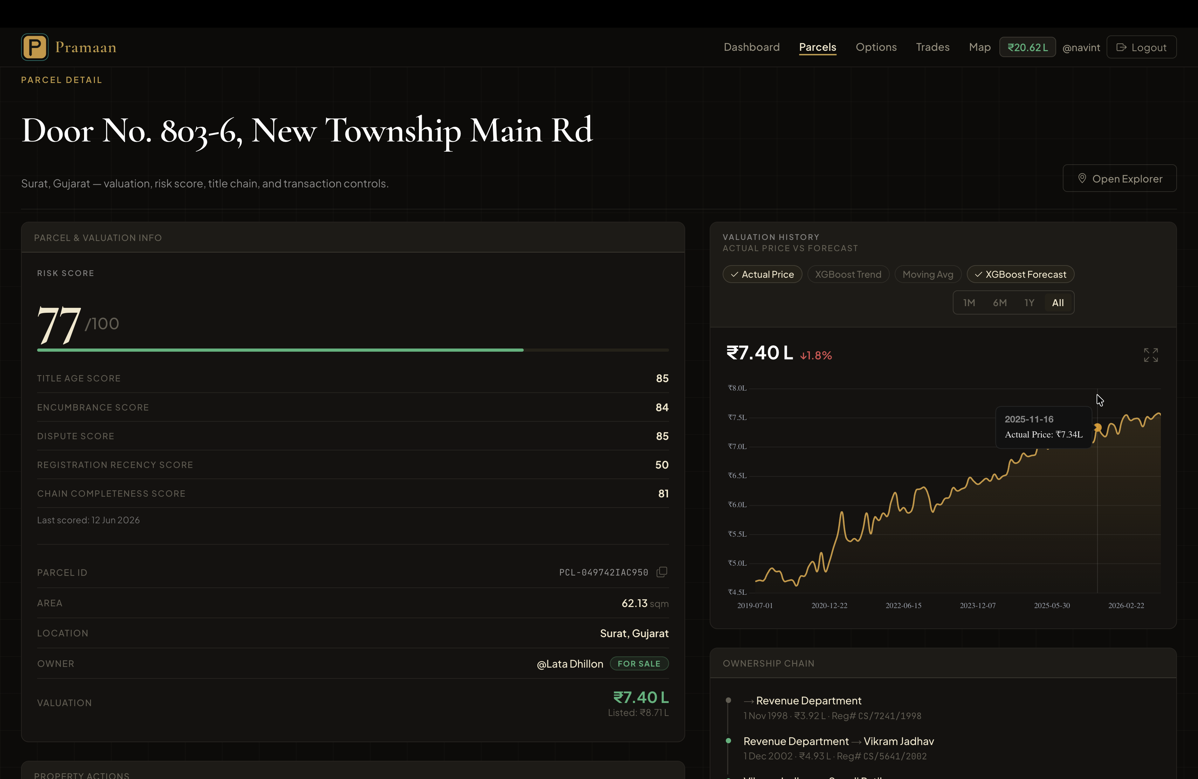Click the map pin in Open Explorer
This screenshot has height=779, width=1198.
tap(1082, 179)
